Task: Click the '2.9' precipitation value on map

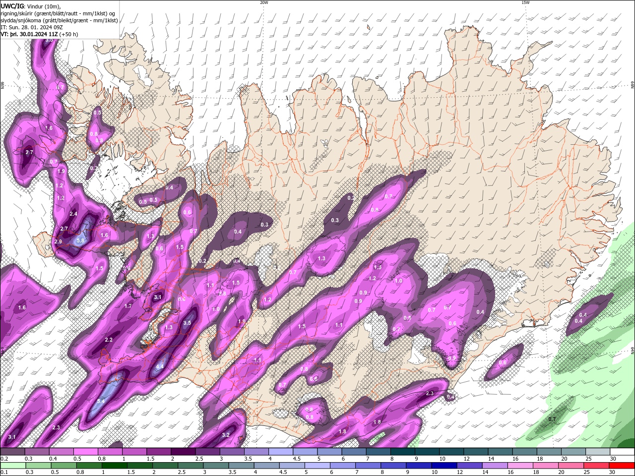Action: [x=58, y=241]
